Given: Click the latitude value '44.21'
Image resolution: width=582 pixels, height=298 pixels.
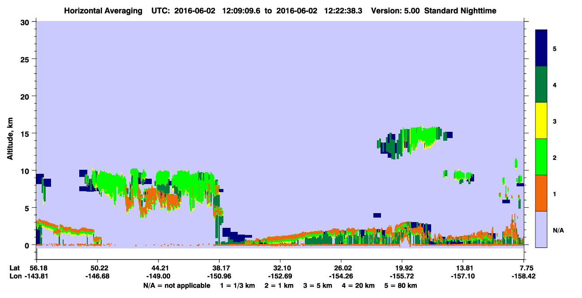Looking at the screenshot, I should pyautogui.click(x=158, y=268).
